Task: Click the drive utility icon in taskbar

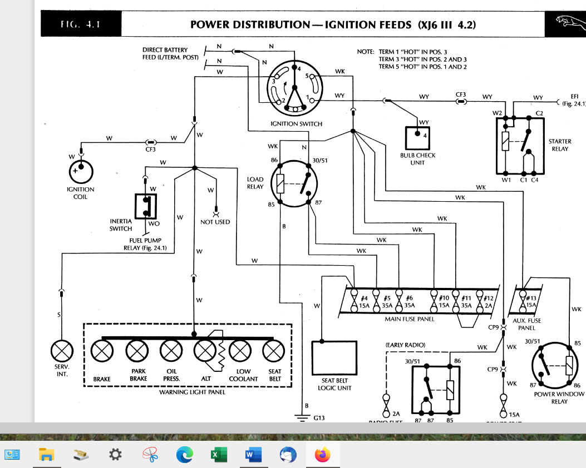Action: (81, 455)
